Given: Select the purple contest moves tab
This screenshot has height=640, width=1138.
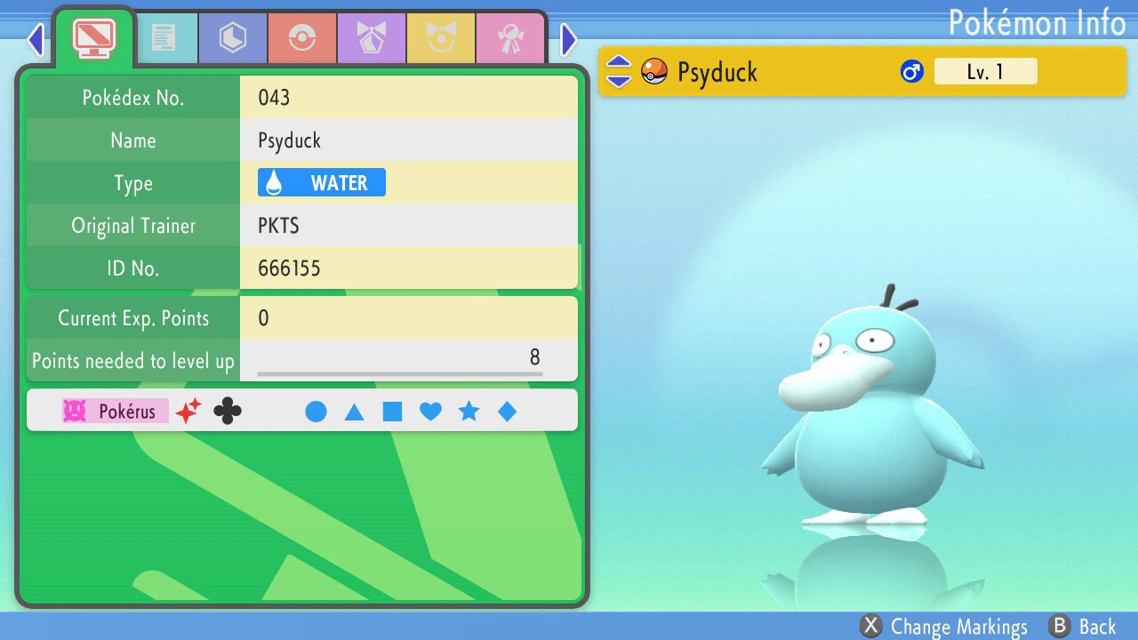Looking at the screenshot, I should (371, 38).
